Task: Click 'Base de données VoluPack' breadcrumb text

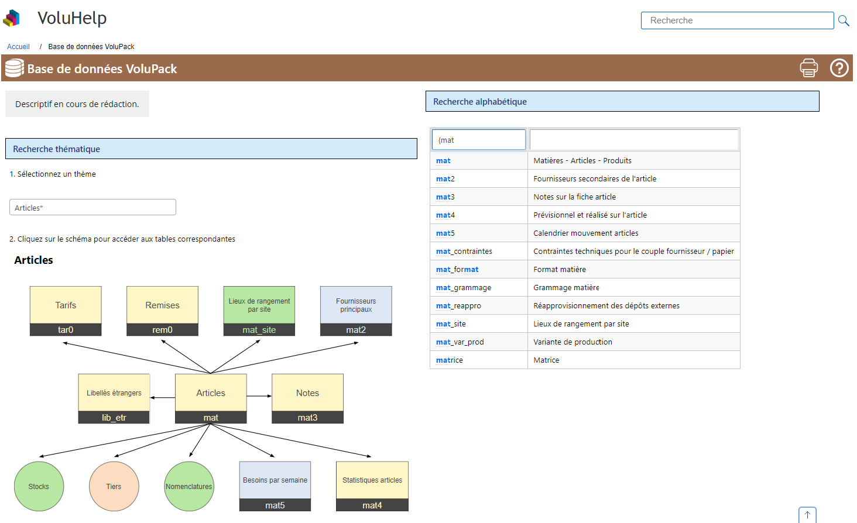Action: pos(91,47)
